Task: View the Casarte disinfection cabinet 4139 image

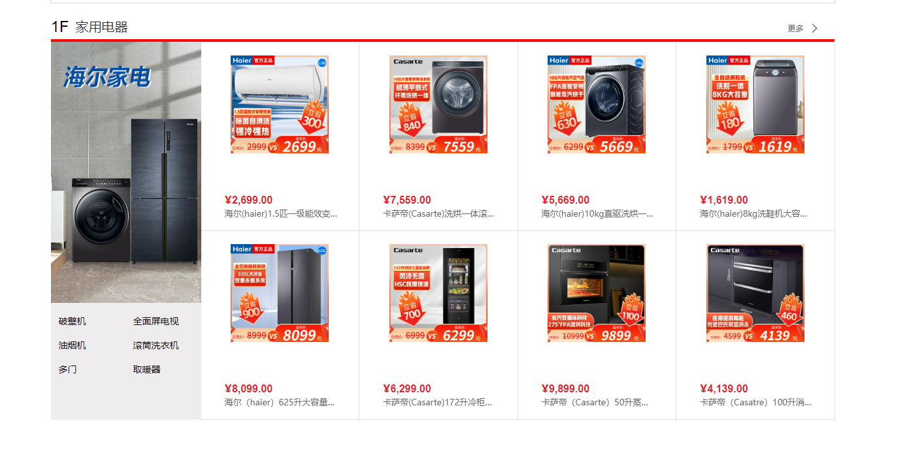Action: point(755,293)
